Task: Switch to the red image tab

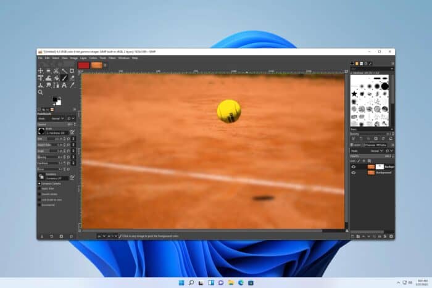Action: tap(84, 65)
